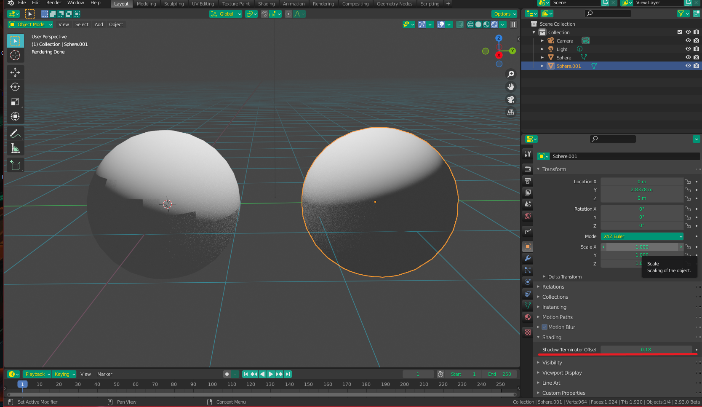Toggle the Motion Blur checkbox

(x=545, y=327)
